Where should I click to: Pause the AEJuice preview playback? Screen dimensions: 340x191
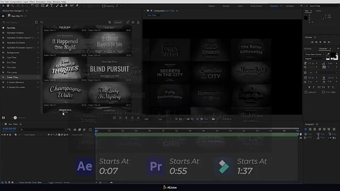[3, 118]
